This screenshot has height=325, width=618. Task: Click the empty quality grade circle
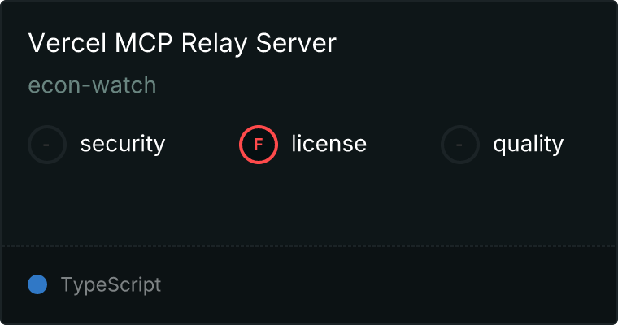pyautogui.click(x=460, y=145)
